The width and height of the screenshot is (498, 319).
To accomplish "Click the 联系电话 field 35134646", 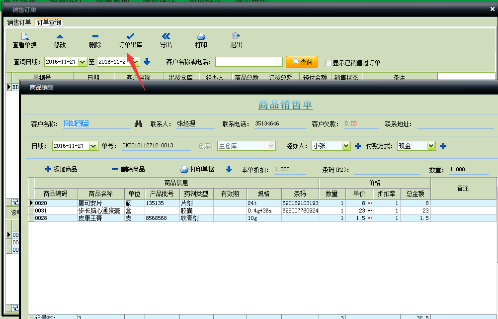I will click(280, 124).
